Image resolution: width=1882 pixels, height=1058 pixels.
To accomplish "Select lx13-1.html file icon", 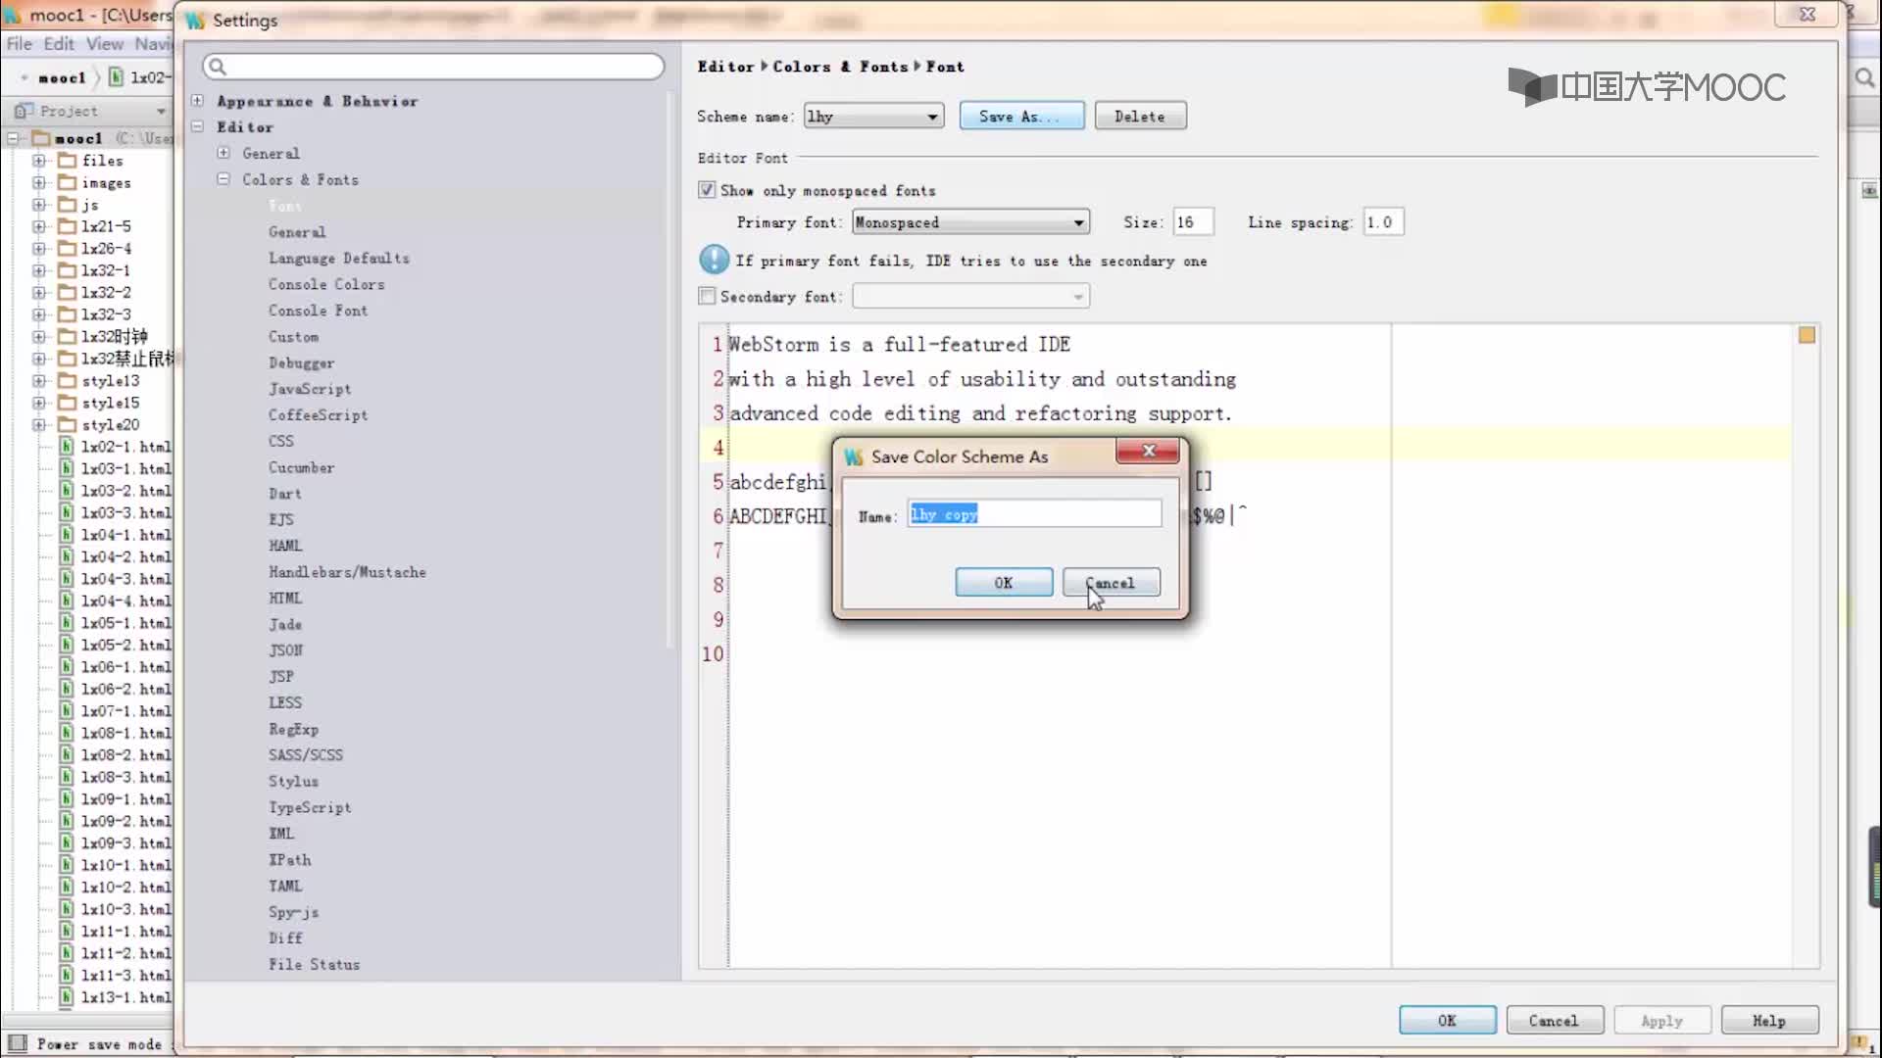I will [x=67, y=997].
